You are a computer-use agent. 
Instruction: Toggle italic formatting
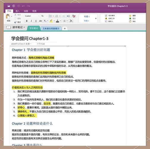(31, 21)
